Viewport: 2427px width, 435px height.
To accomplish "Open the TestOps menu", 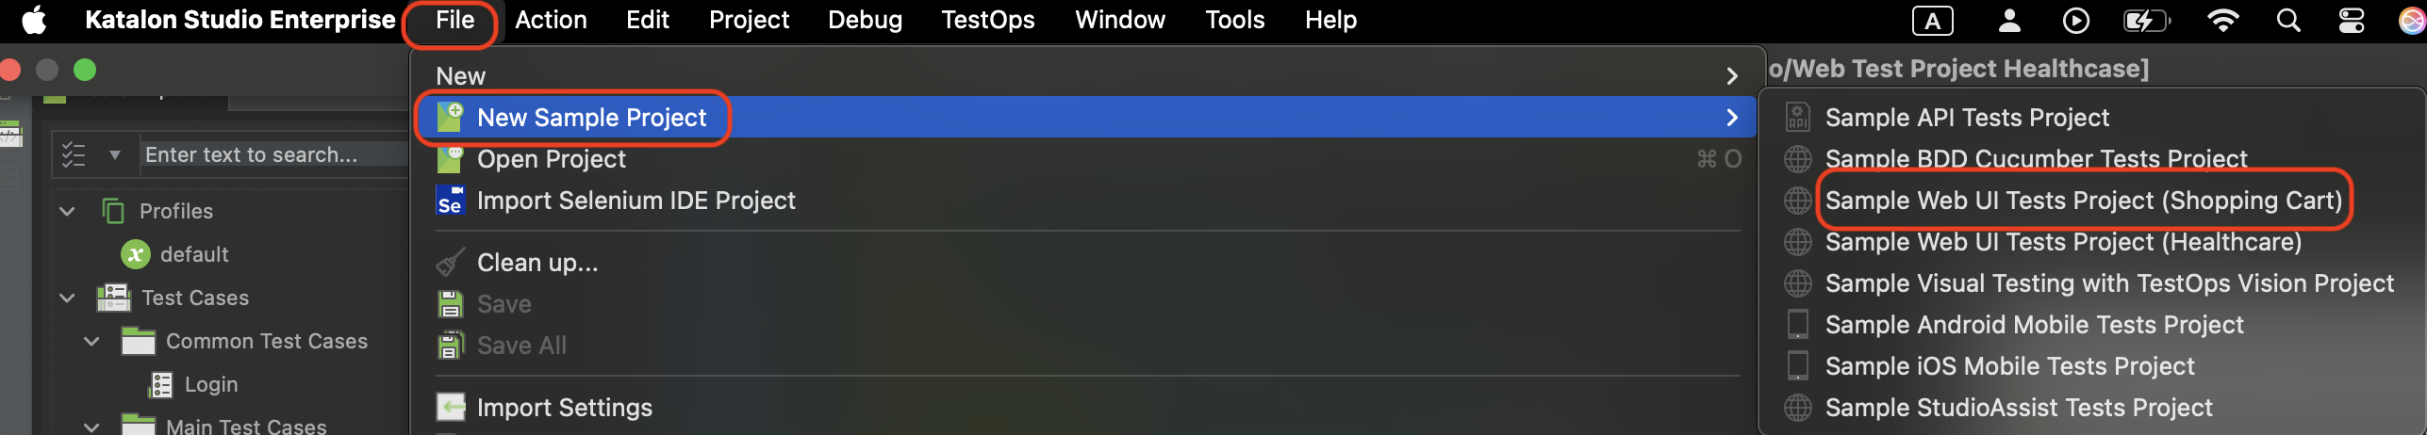I will pos(987,20).
